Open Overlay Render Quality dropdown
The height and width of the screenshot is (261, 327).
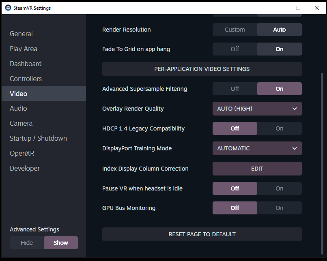[x=257, y=109]
